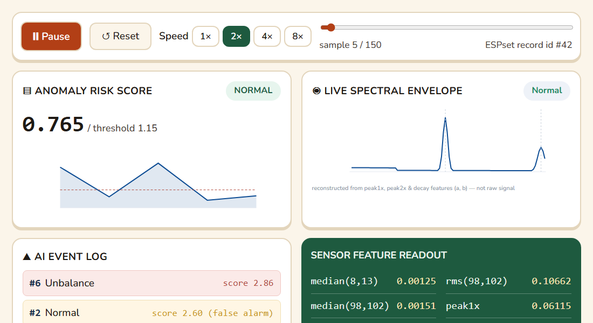The height and width of the screenshot is (323, 593).
Task: Click the score 2.86 text
Action: 248,283
